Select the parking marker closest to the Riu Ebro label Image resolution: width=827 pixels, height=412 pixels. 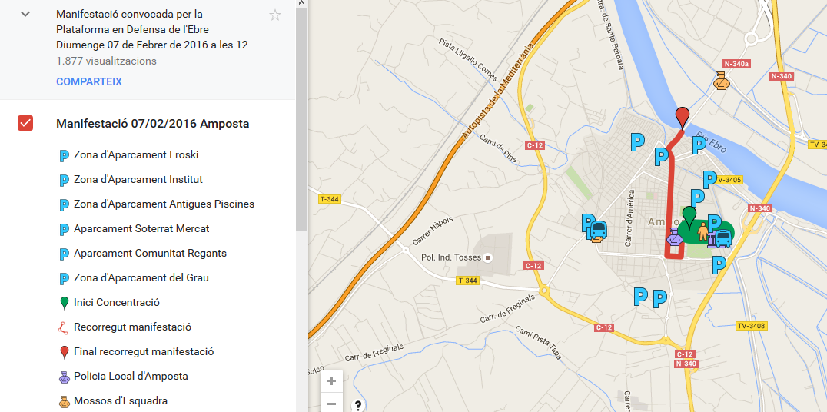[699, 145]
